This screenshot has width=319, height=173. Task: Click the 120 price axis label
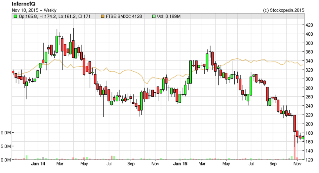309,159
